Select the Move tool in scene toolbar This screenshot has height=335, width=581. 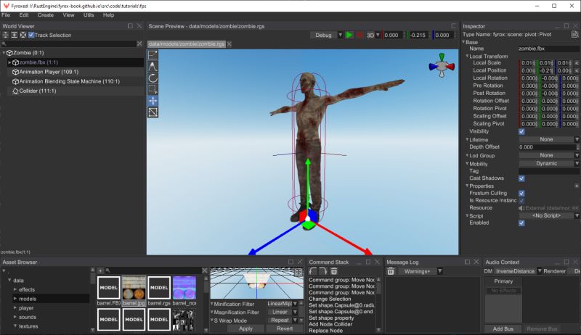click(153, 101)
